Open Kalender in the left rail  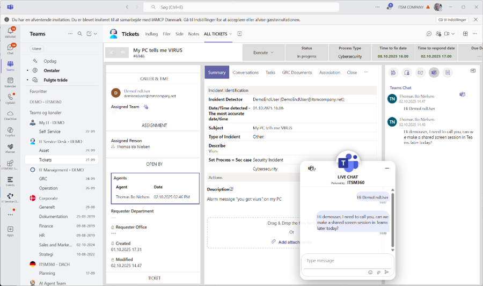click(x=10, y=81)
